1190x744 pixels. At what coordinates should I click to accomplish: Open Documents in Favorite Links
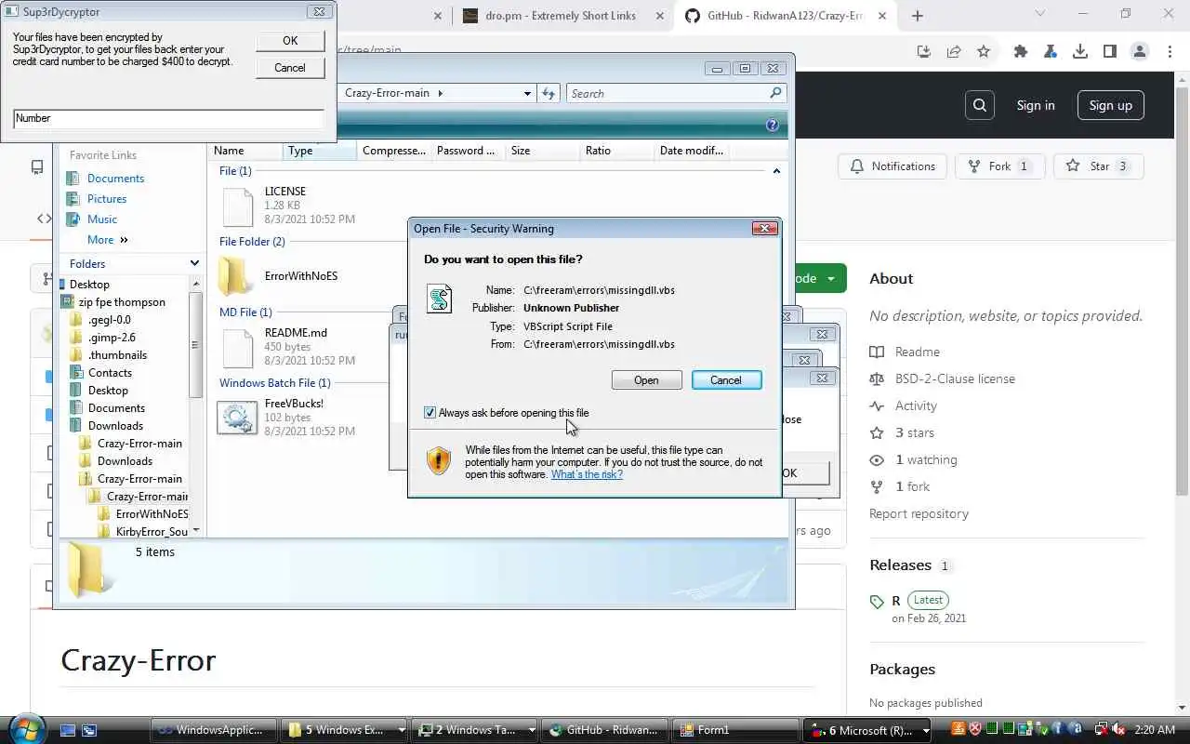(115, 179)
